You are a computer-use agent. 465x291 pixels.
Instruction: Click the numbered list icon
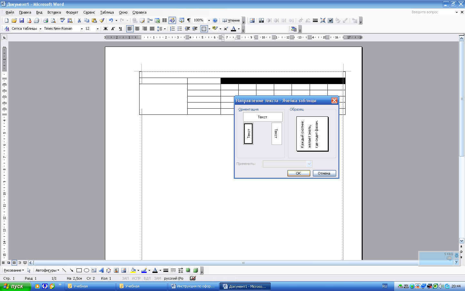(x=172, y=29)
